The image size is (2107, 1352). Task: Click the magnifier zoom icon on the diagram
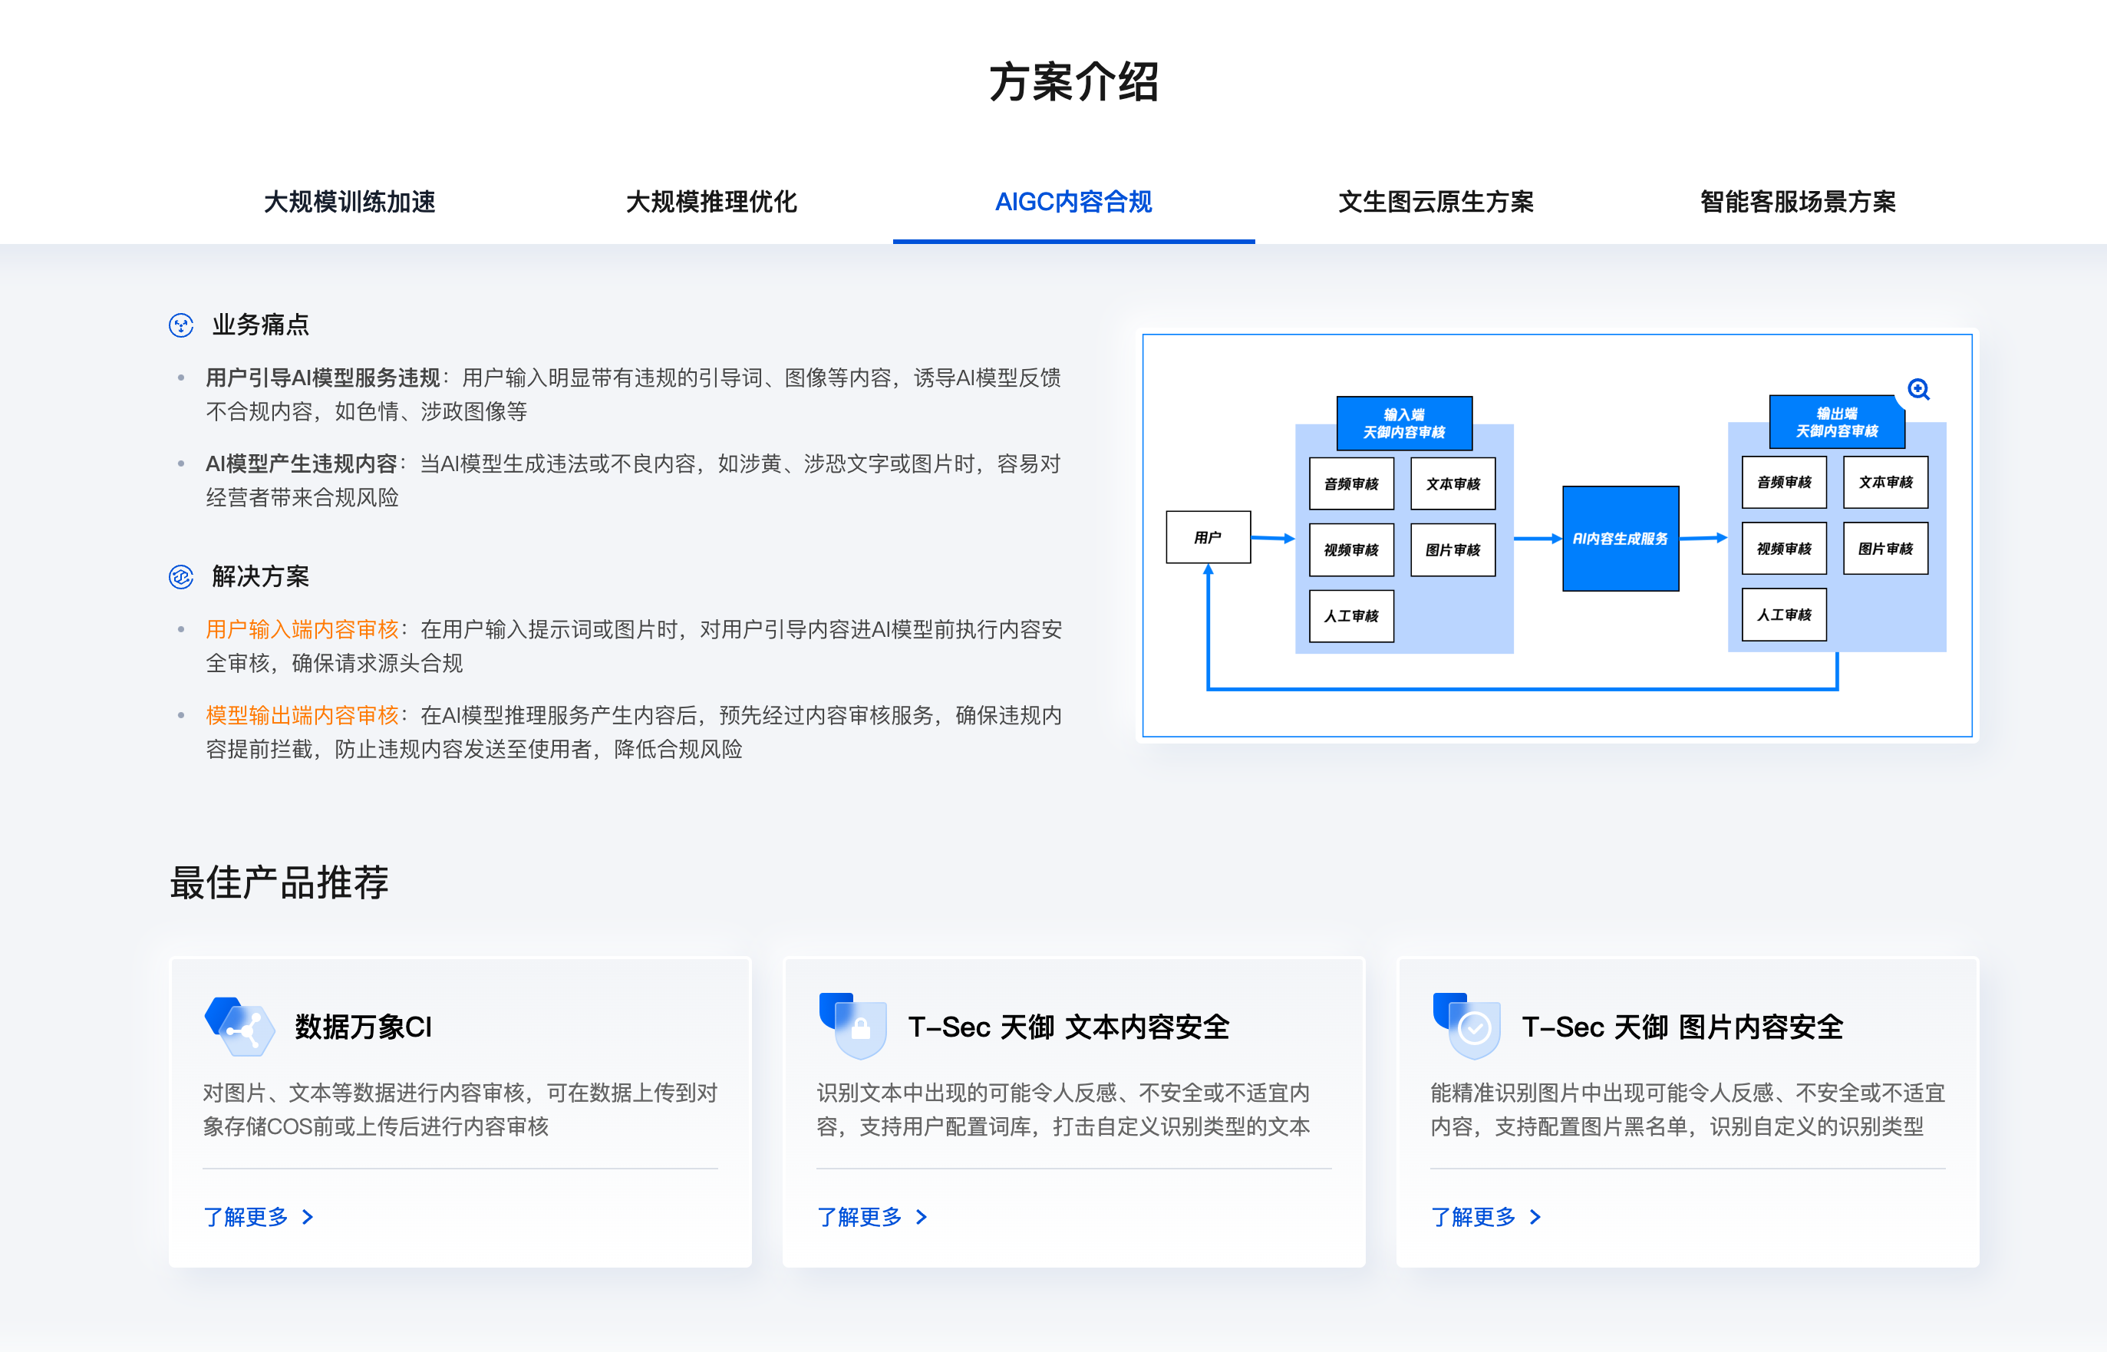pos(1918,389)
